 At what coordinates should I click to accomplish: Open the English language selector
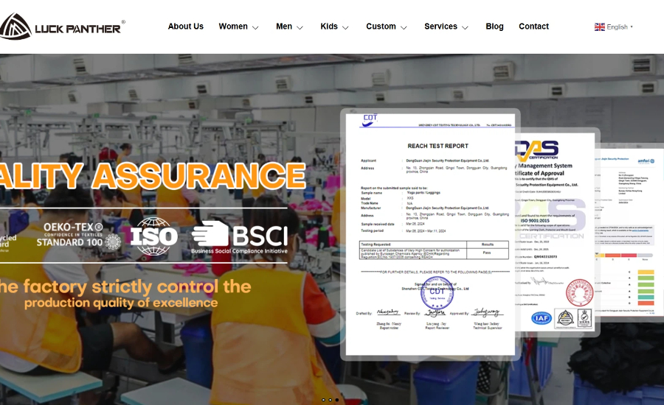(614, 27)
